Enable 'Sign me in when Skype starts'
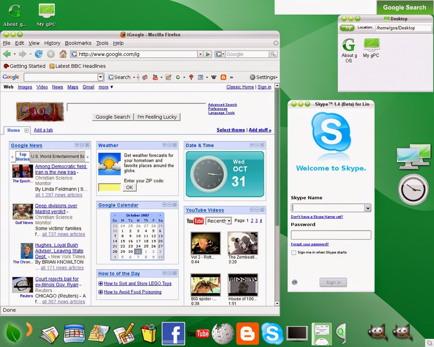Viewport: 434px width, 347px height. point(293,252)
